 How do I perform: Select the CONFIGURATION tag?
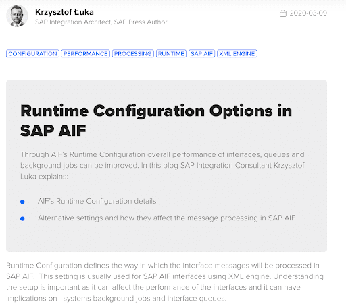pos(32,53)
